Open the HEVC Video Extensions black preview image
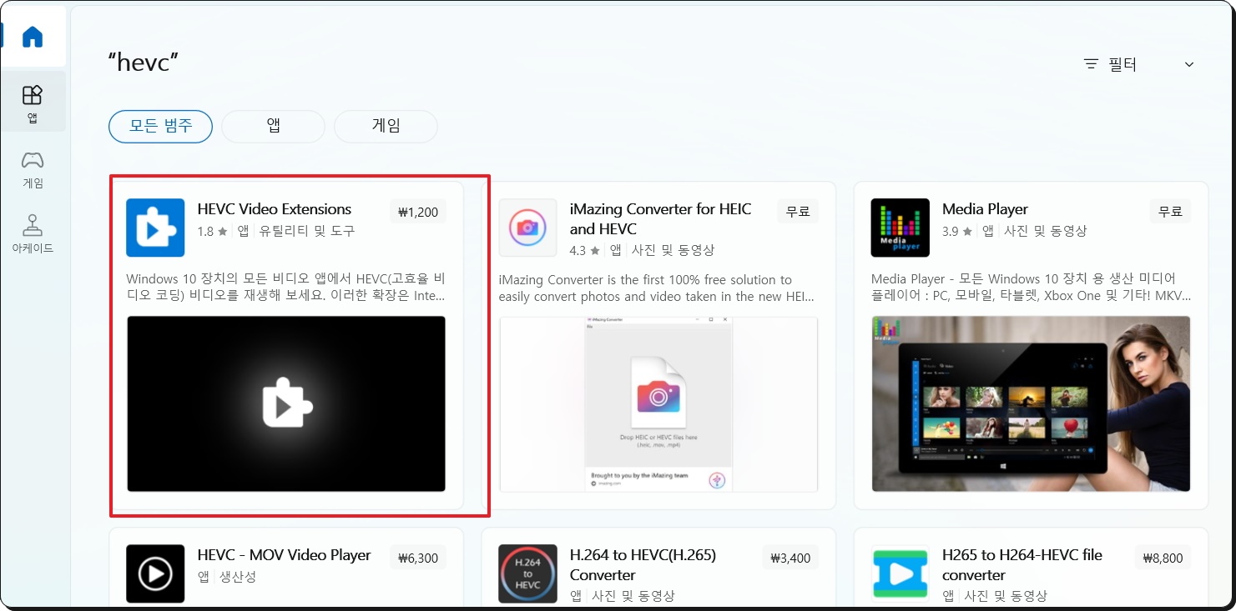1236x611 pixels. [x=286, y=403]
